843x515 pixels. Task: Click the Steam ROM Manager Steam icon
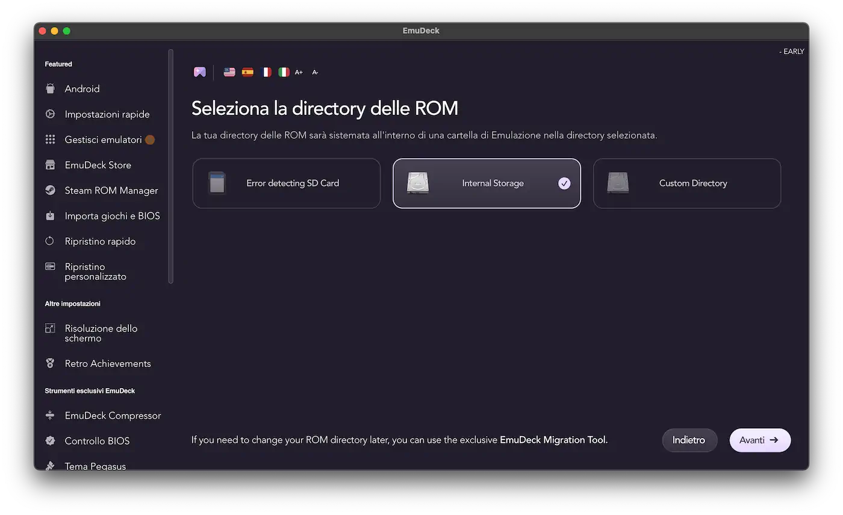pos(50,190)
